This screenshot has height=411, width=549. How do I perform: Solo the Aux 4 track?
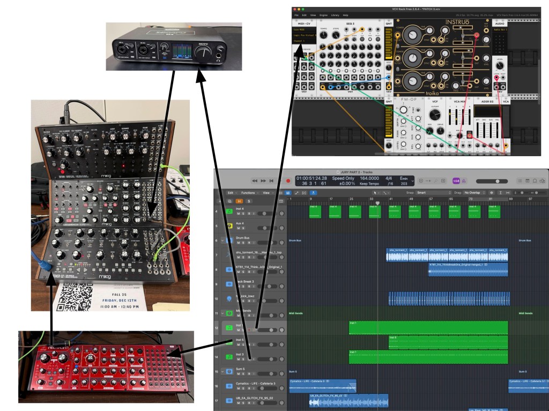pos(243,229)
